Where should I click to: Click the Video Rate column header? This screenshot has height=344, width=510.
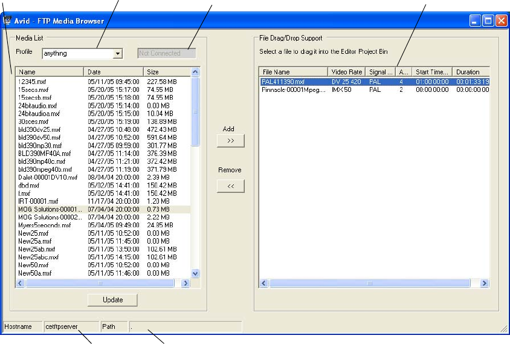point(346,72)
